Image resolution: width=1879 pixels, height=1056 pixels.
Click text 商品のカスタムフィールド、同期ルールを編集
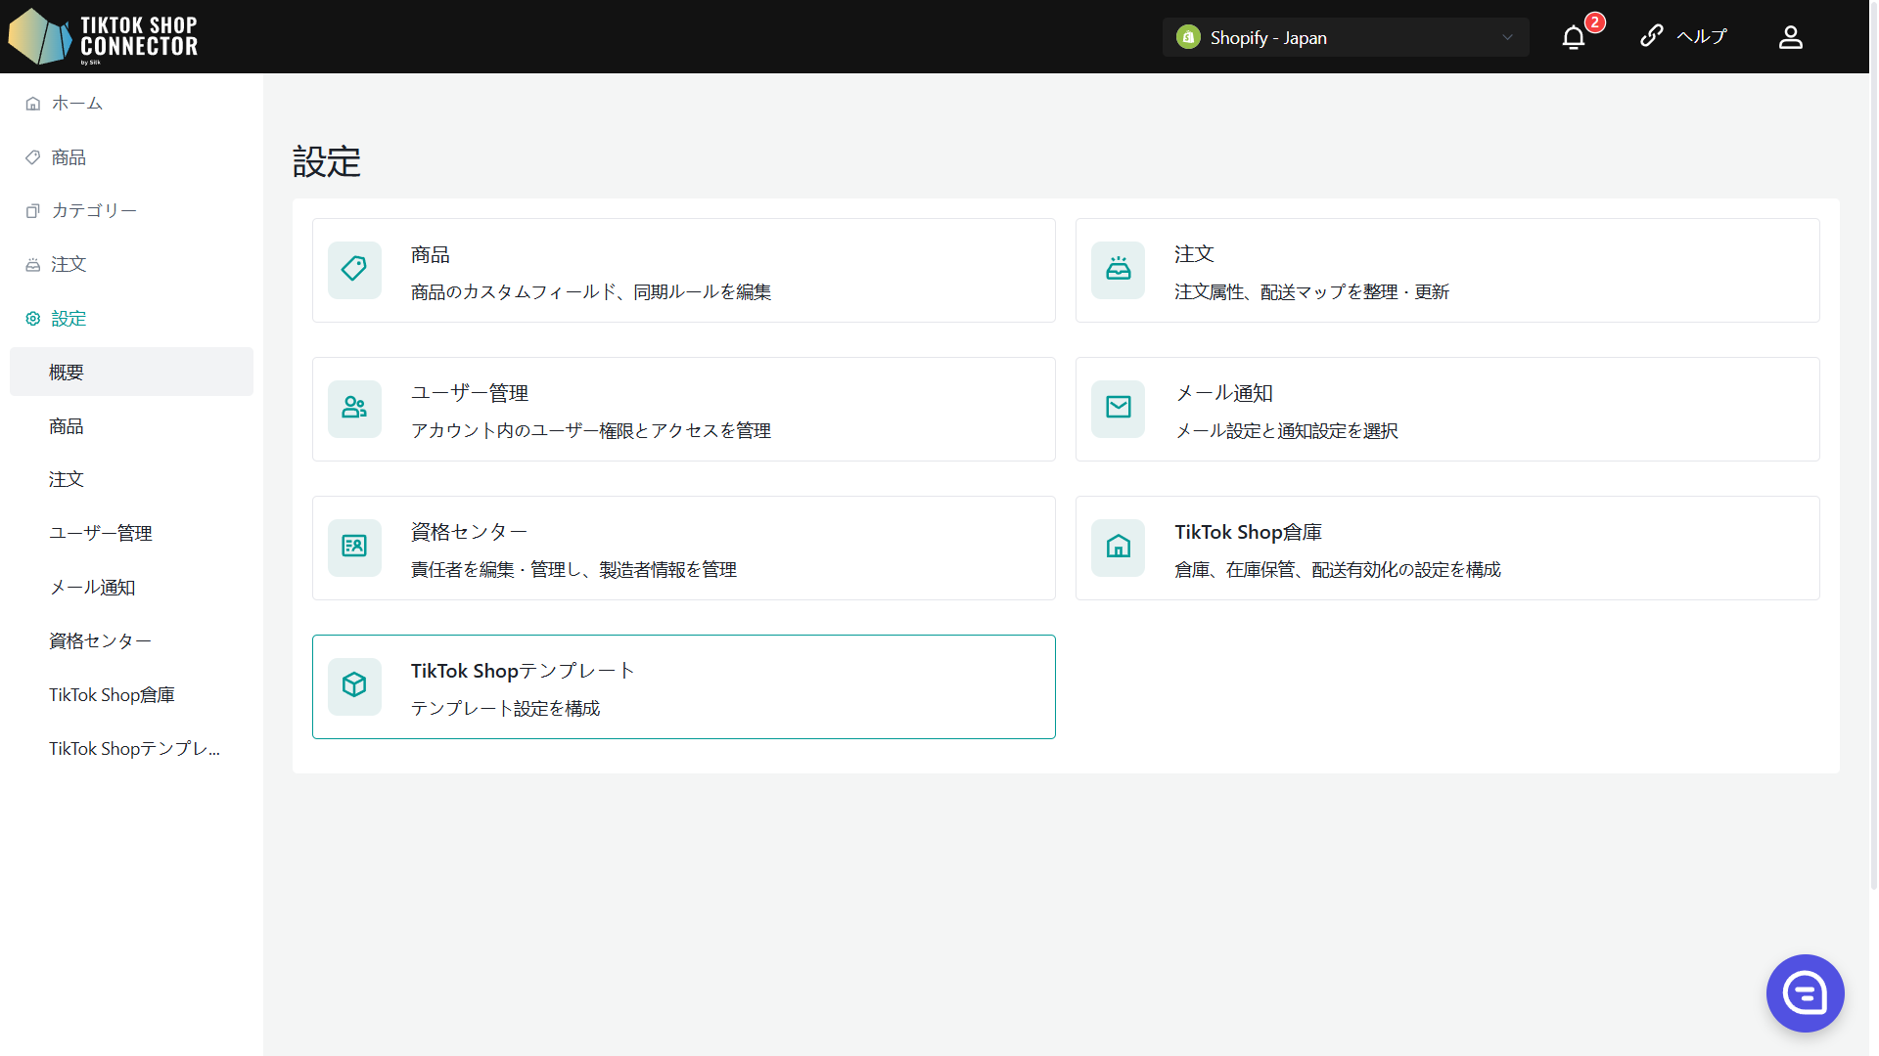[x=591, y=292]
